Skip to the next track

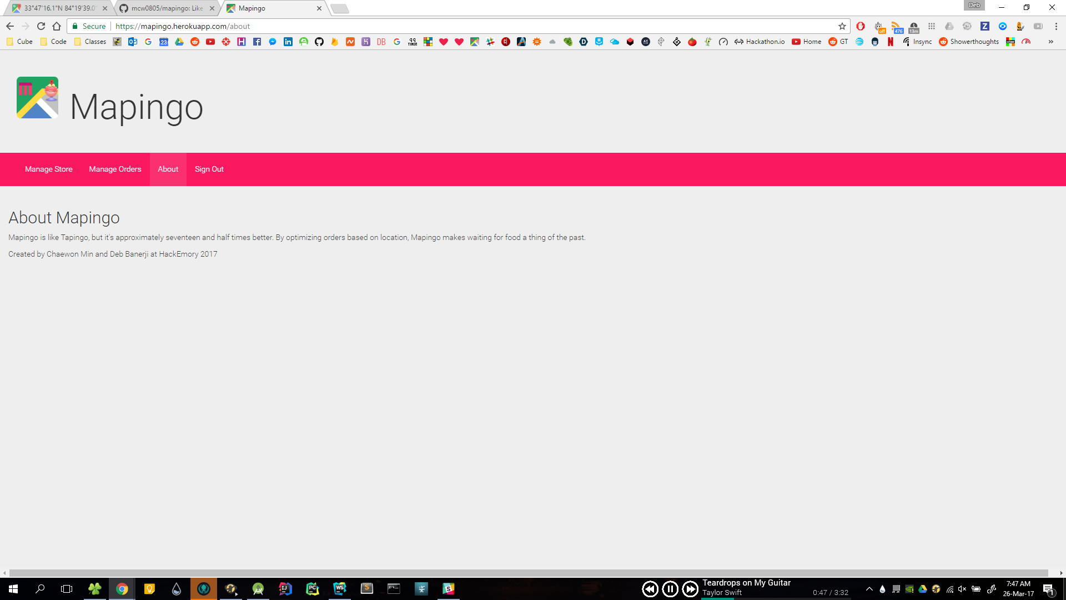(690, 589)
